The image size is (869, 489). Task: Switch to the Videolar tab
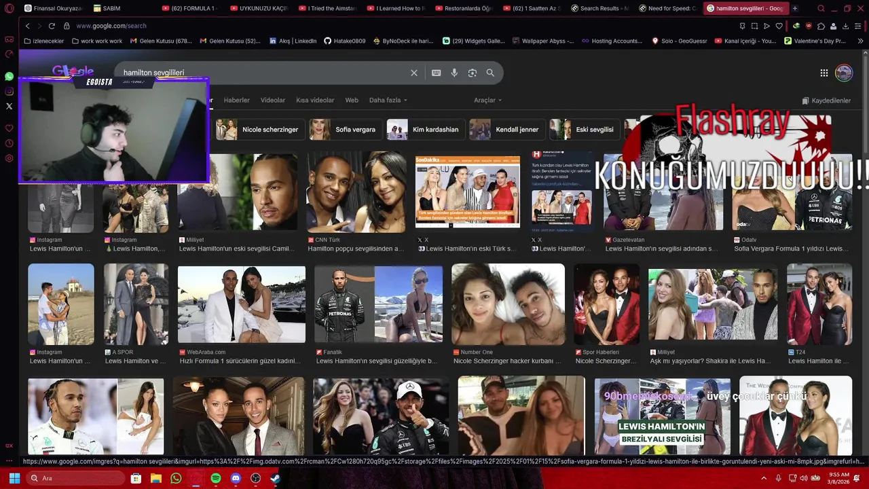point(273,100)
